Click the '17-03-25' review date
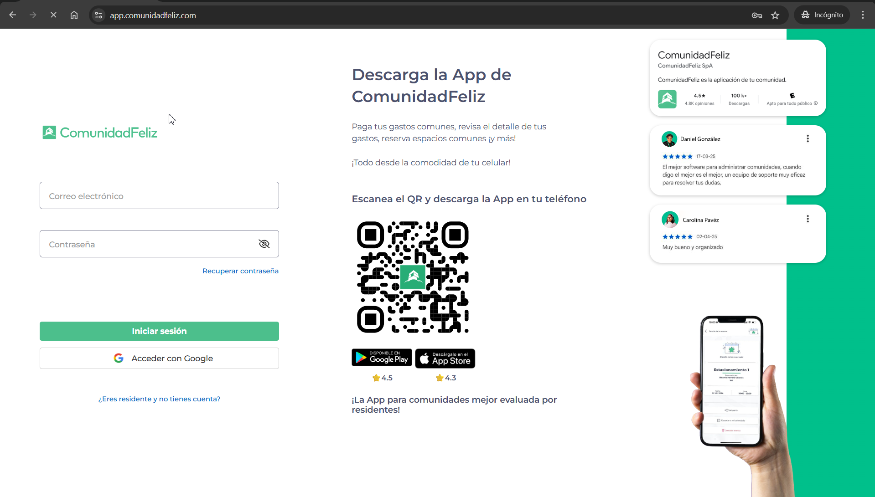This screenshot has width=875, height=497. 706,156
